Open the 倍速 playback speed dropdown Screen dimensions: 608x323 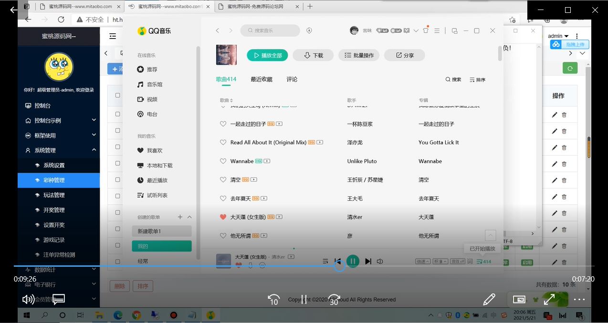(423, 262)
